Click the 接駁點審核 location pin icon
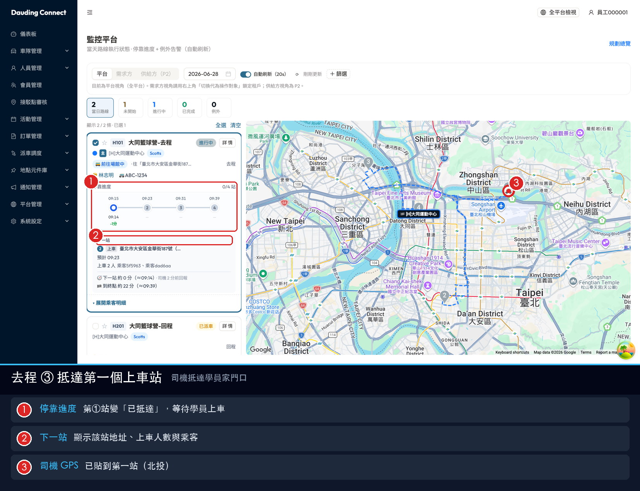The width and height of the screenshot is (640, 491). point(14,102)
